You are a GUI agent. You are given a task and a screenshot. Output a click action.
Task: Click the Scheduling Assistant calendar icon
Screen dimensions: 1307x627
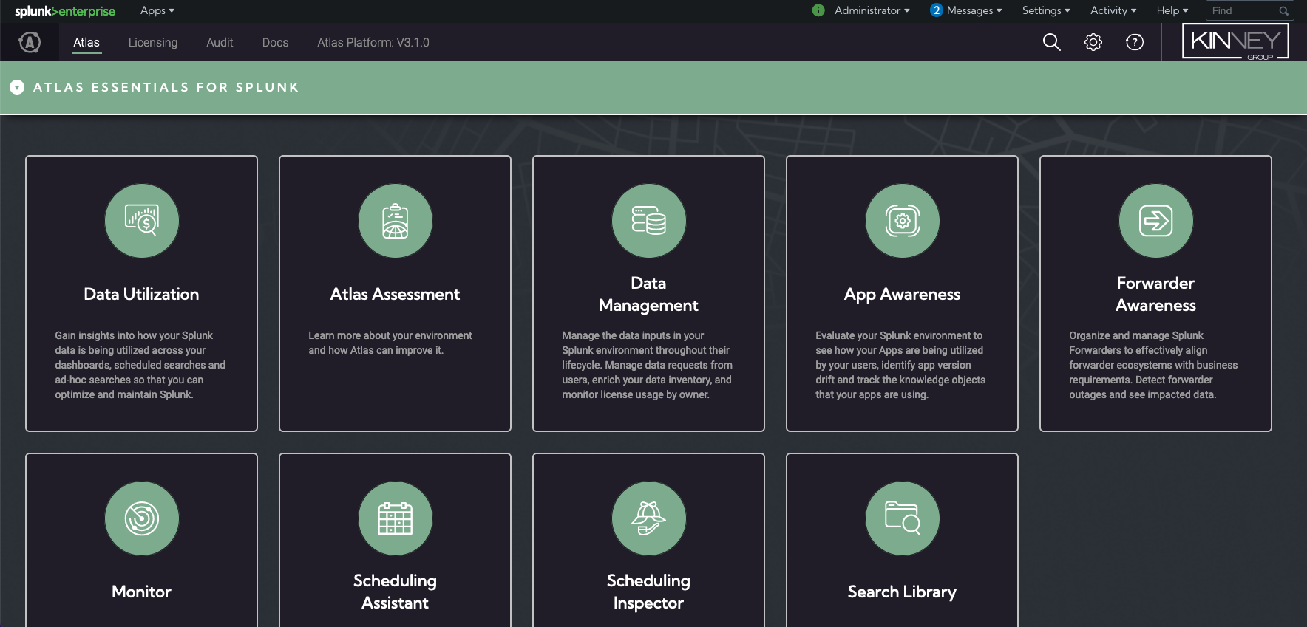coord(396,518)
